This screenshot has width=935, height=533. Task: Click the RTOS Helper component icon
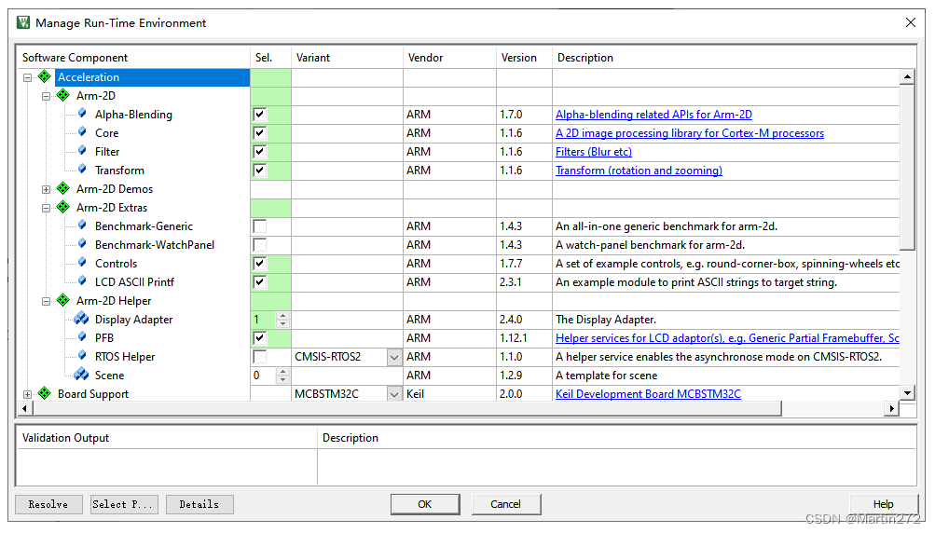82,356
